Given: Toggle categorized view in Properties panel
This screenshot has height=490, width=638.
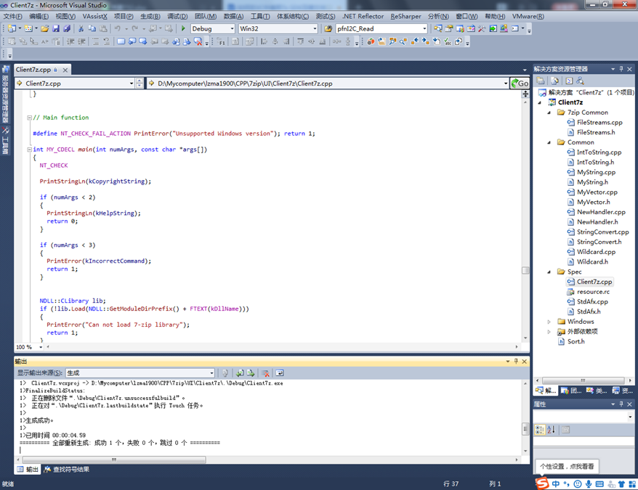Looking at the screenshot, I should pyautogui.click(x=540, y=430).
